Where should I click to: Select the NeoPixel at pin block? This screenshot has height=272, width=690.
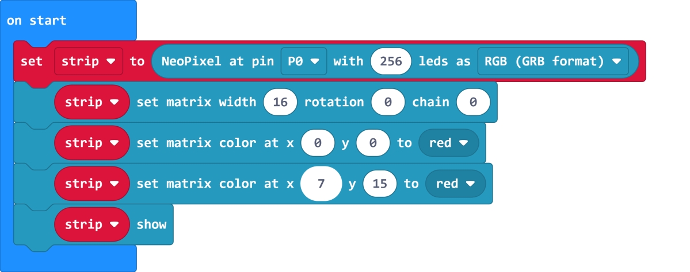(219, 61)
